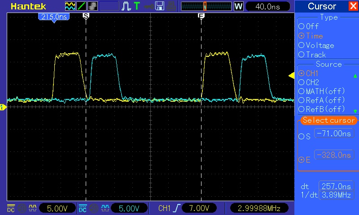
Task: Click the rising edge trigger slope icon
Action: click(x=177, y=208)
